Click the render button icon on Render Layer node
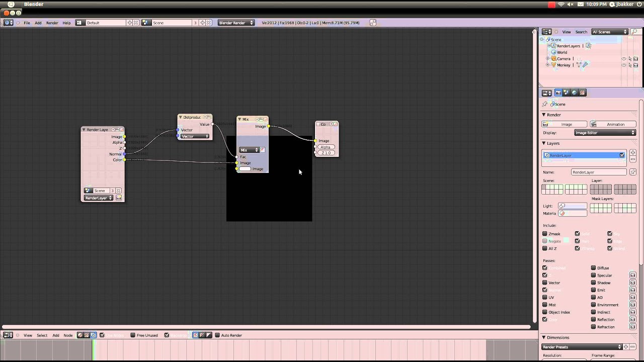The width and height of the screenshot is (644, 362). [119, 198]
